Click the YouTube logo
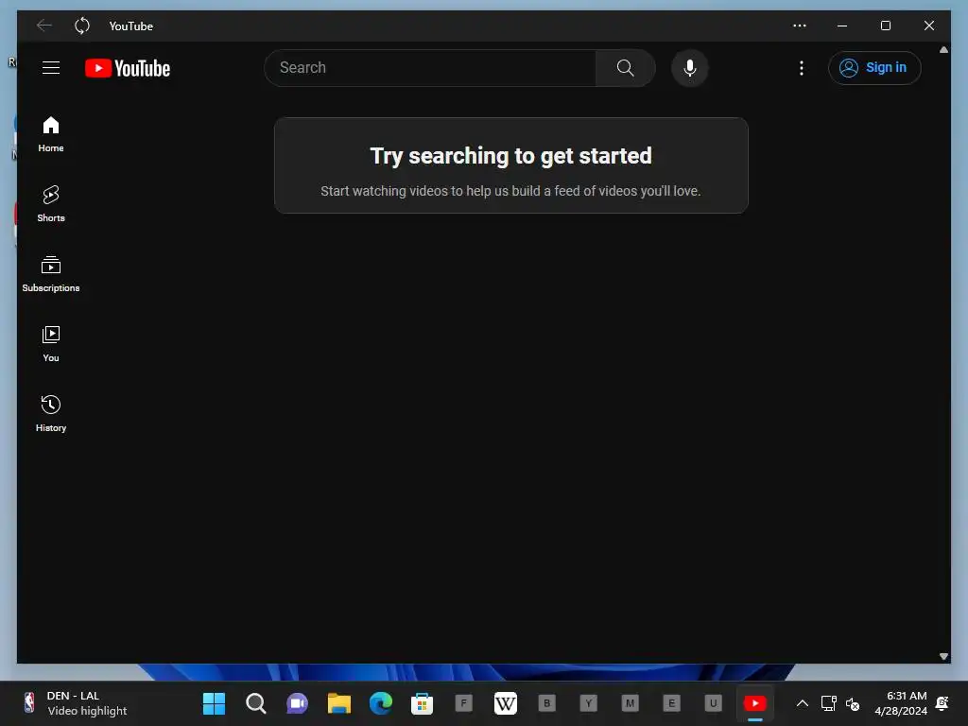 tap(128, 68)
